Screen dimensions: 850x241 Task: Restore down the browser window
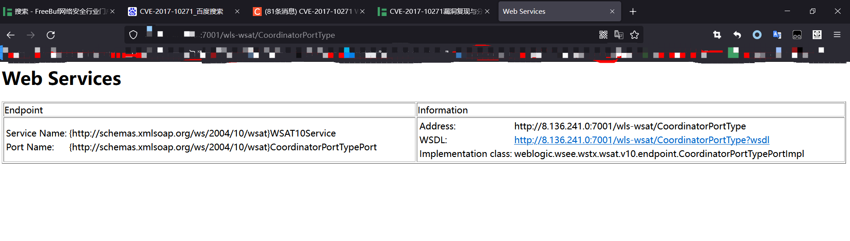pos(813,11)
